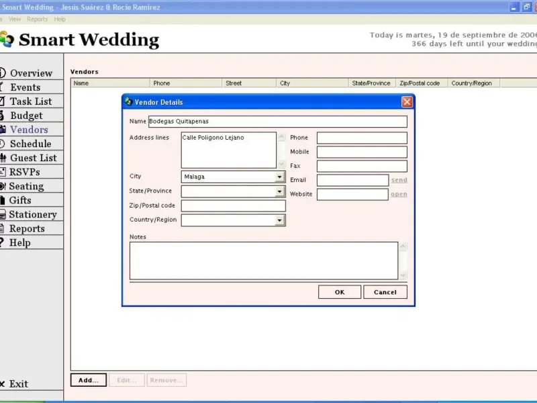This screenshot has width=537, height=403.
Task: Click the Edit... button below vendors list
Action: click(127, 380)
